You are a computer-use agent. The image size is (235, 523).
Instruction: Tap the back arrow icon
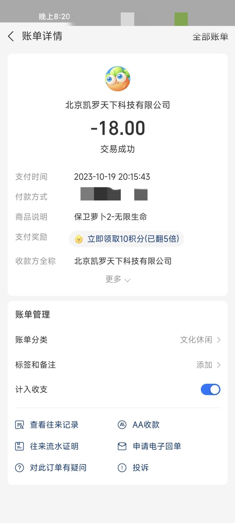coord(11,36)
